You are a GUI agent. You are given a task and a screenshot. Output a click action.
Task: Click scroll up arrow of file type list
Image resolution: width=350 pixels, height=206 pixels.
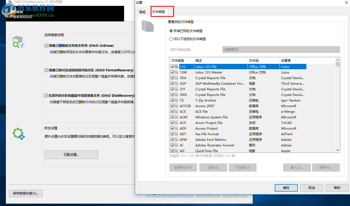[337, 60]
